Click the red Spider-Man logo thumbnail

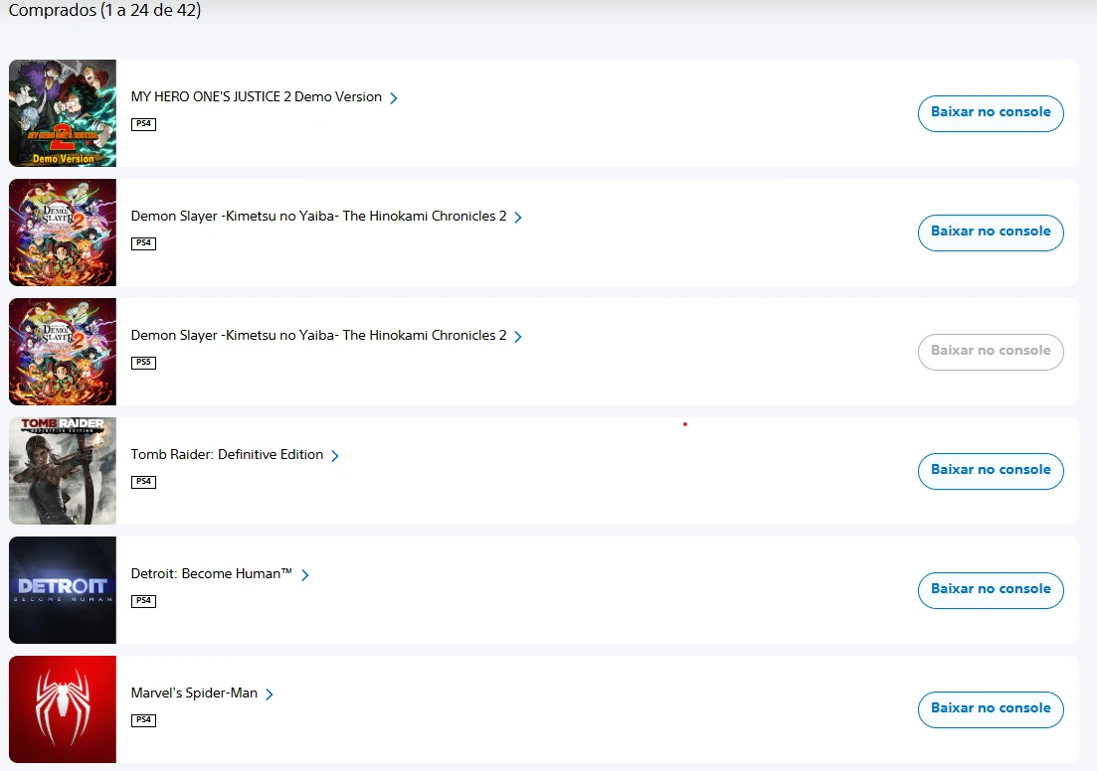[63, 709]
